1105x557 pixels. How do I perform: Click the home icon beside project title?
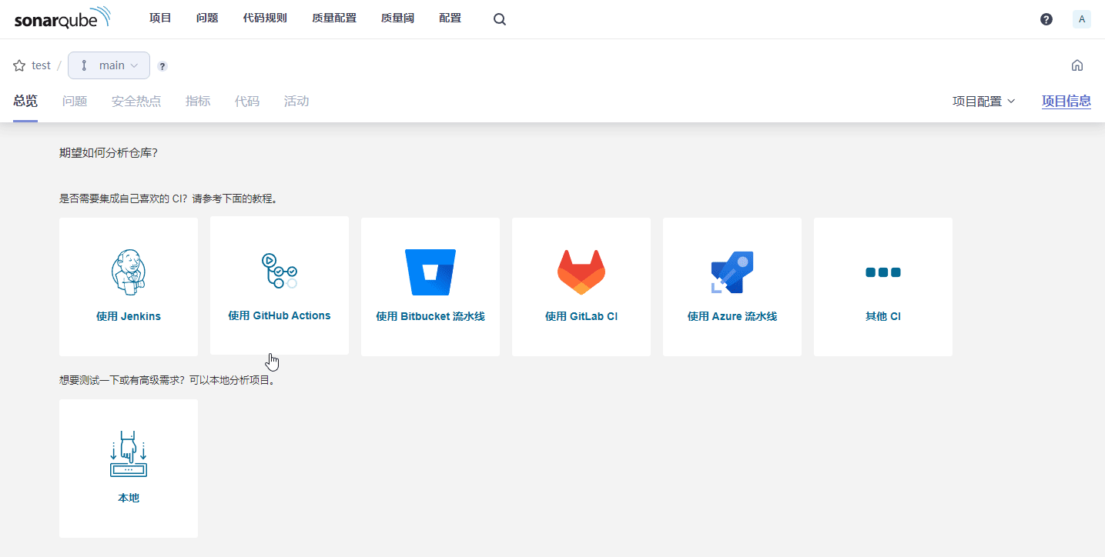(1077, 65)
